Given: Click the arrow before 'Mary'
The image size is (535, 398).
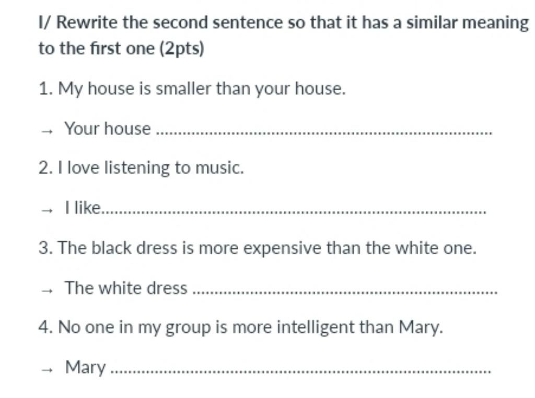Looking at the screenshot, I should (46, 370).
